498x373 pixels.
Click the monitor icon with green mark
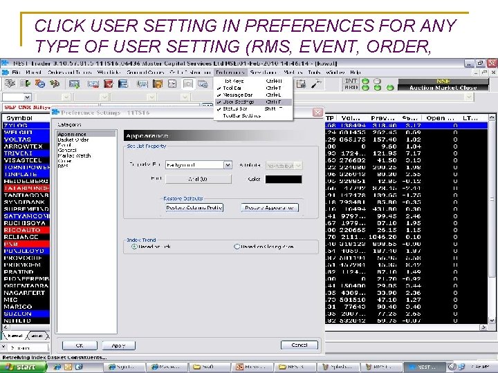click(74, 84)
